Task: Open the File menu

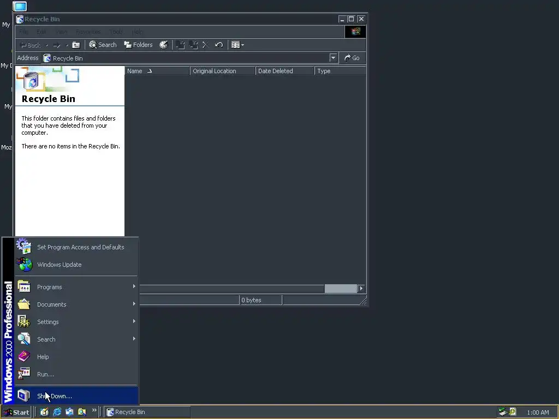Action: [x=23, y=32]
